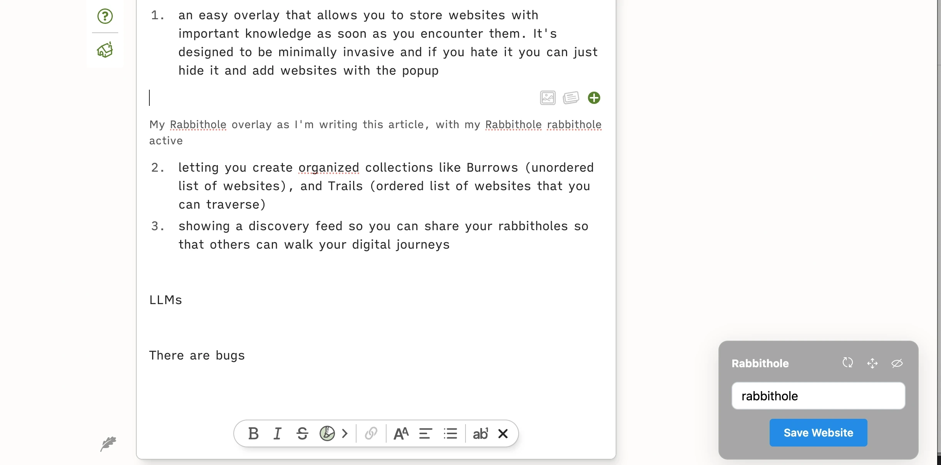Screen dimensions: 941x465
Task: Open the font size options
Action: click(401, 433)
